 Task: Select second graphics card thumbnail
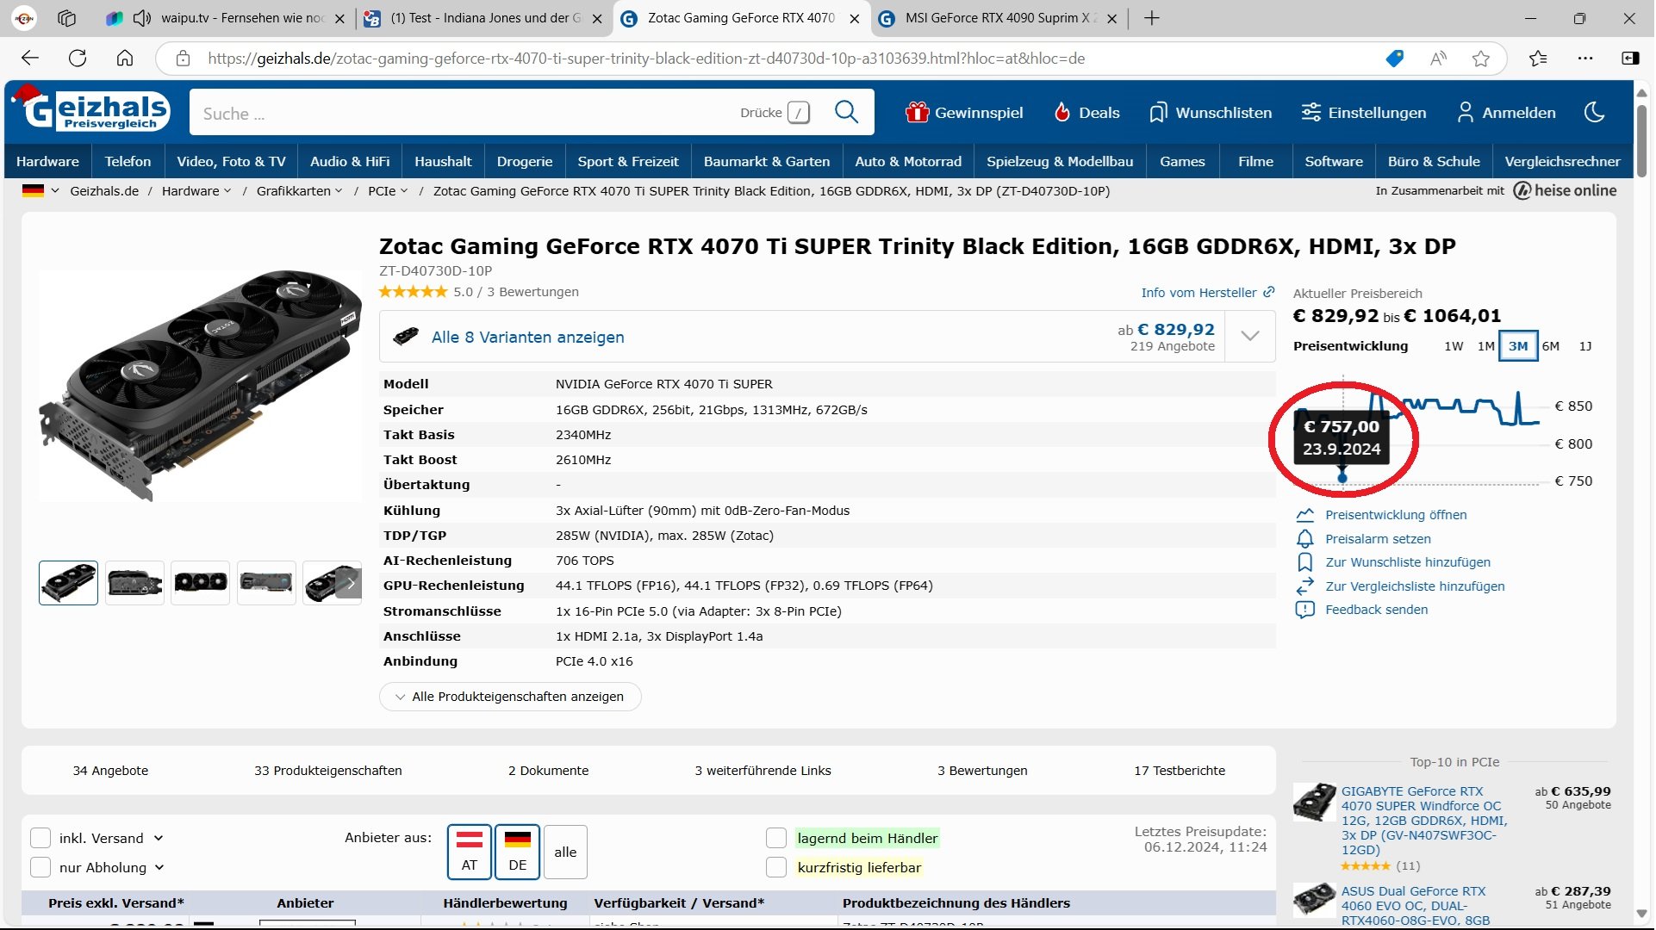pos(134,583)
